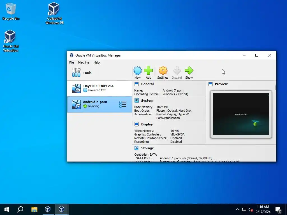Click the System section chip icon
The image size is (287, 215).
136,101
